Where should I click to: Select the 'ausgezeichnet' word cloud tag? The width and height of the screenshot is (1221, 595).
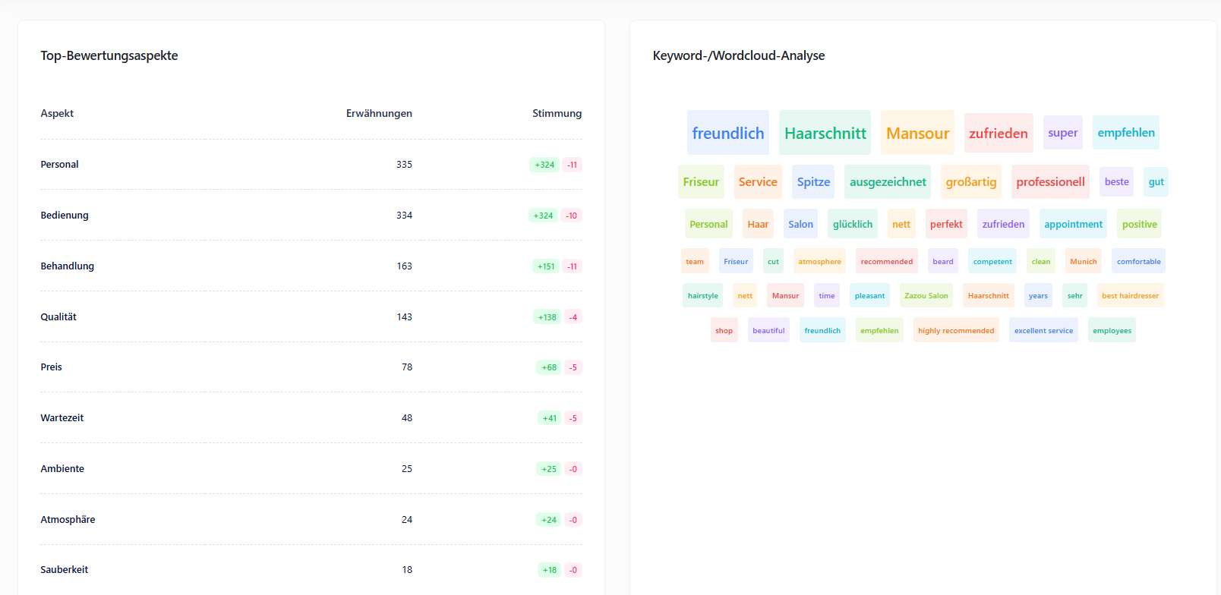pos(887,182)
